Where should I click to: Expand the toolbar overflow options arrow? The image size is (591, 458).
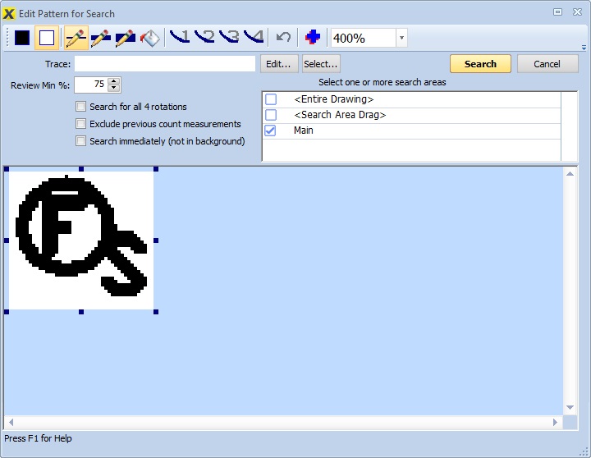point(584,48)
